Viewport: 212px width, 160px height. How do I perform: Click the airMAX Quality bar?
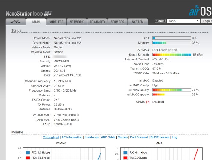click(172, 90)
